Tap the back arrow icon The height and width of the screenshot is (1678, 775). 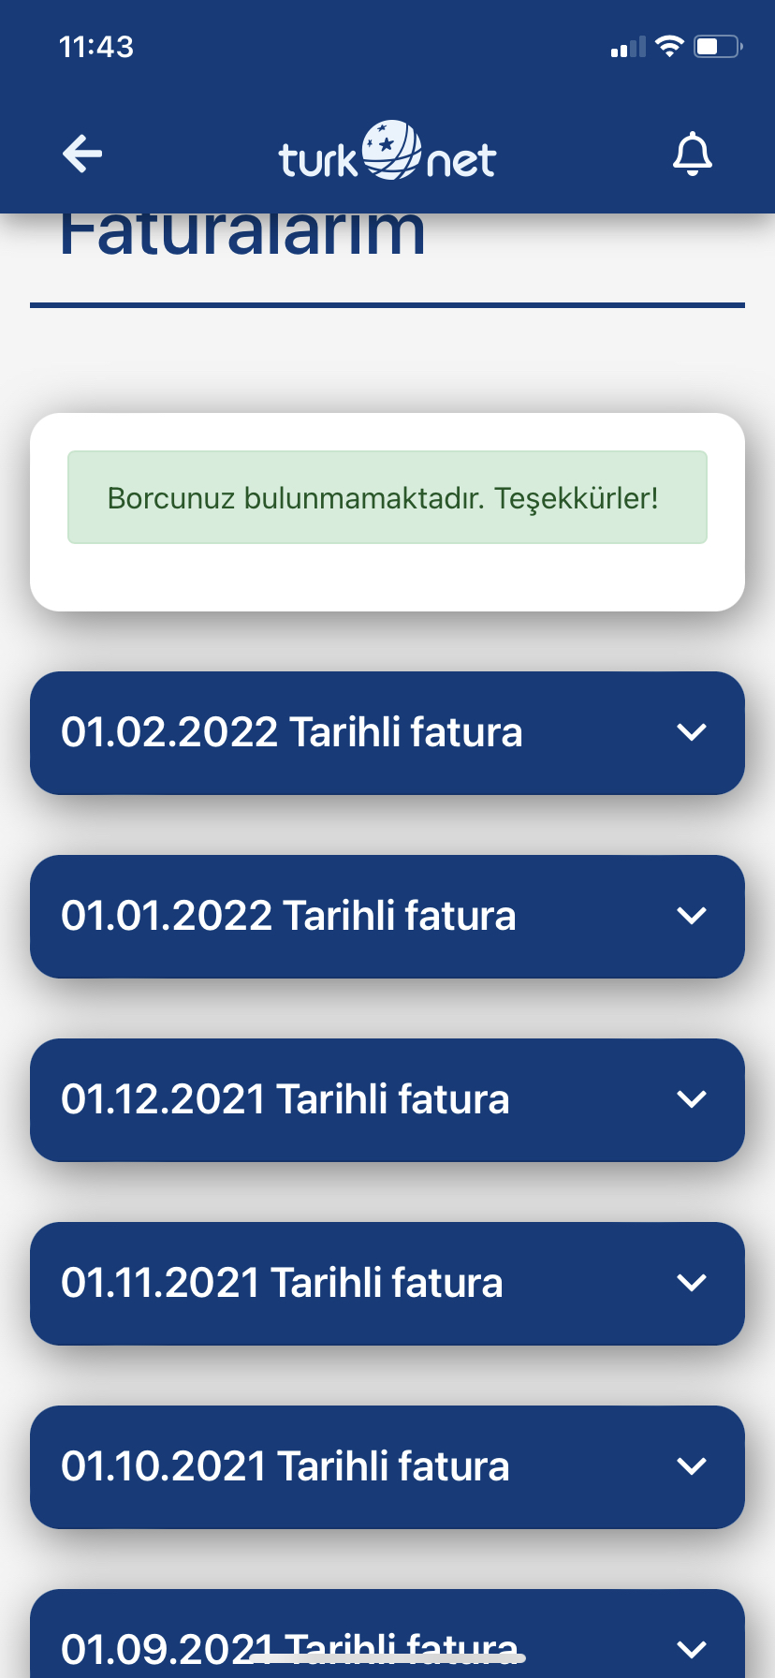pos(82,154)
